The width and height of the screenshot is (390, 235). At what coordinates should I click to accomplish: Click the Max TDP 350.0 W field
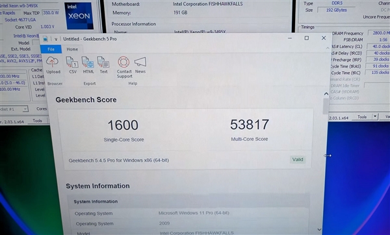point(51,13)
